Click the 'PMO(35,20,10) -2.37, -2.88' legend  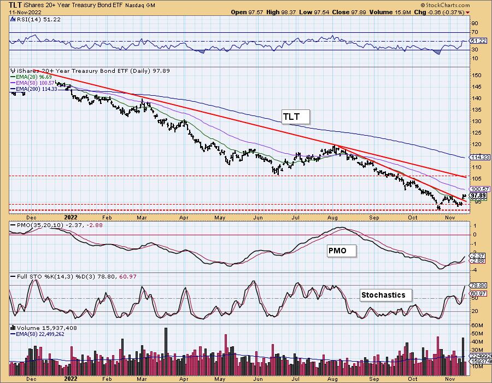60,225
